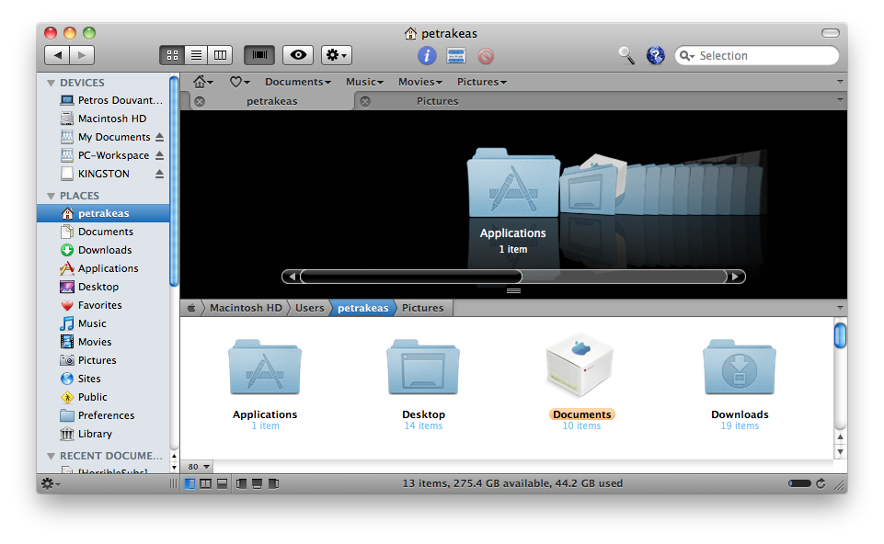Screen dimensions: 884x544
Task: Click the Get Info toolbar icon
Action: 427,56
